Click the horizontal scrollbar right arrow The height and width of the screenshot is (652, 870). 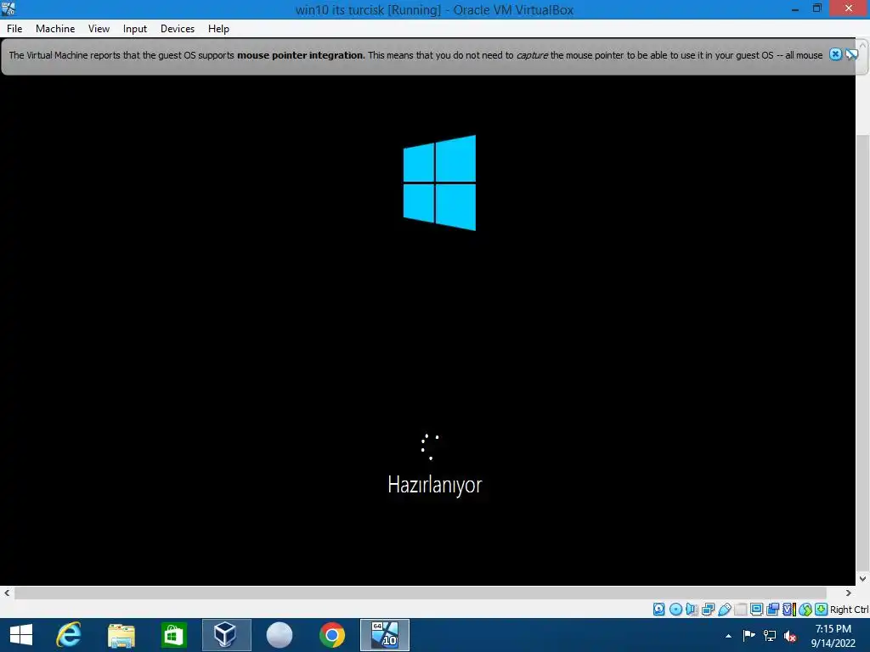849,593
